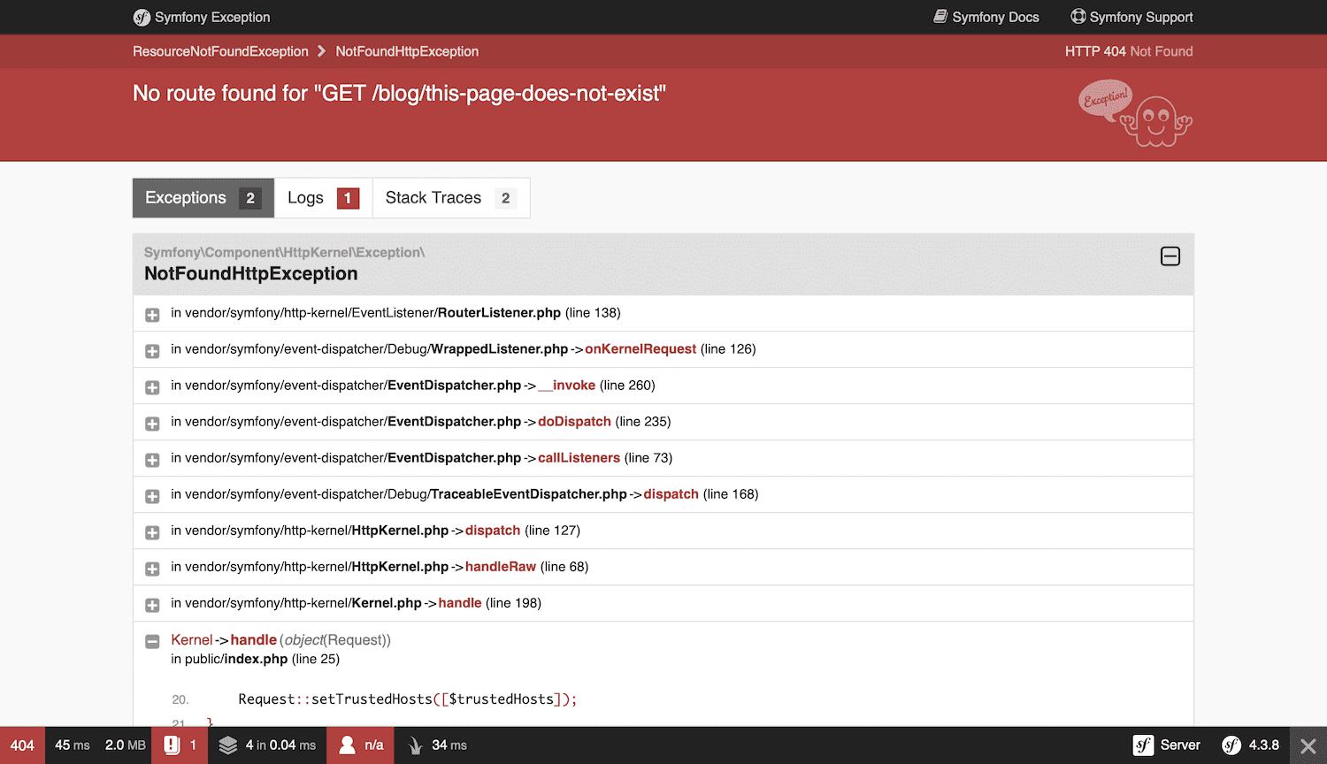
Task: Collapse the public/index.php line 25 trace
Action: 152,641
